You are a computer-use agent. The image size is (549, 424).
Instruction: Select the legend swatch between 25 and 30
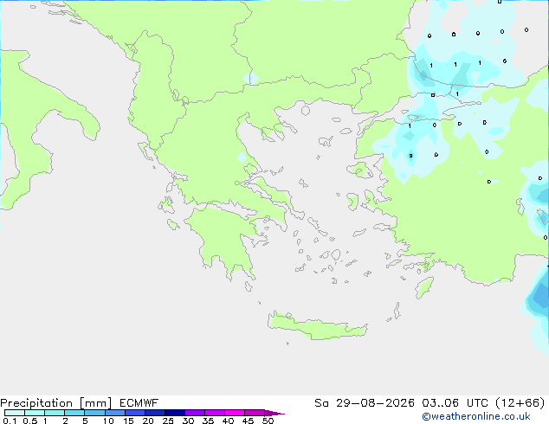click(x=175, y=413)
